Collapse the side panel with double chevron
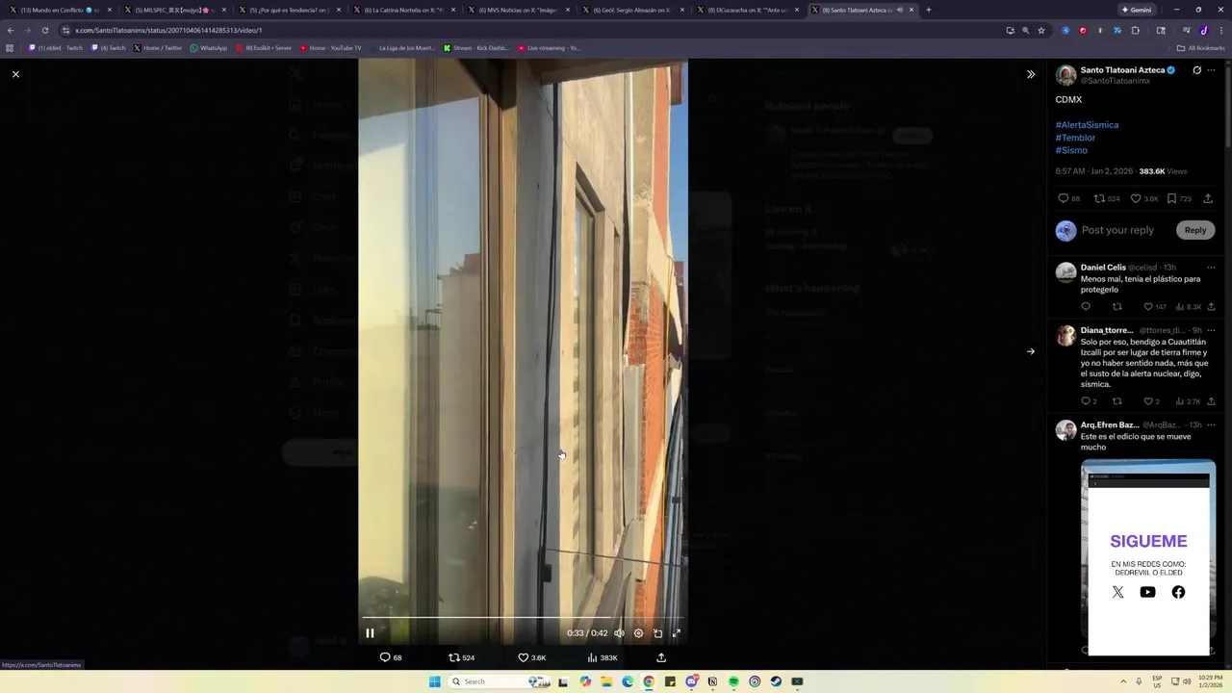1232x693 pixels. 1031,74
